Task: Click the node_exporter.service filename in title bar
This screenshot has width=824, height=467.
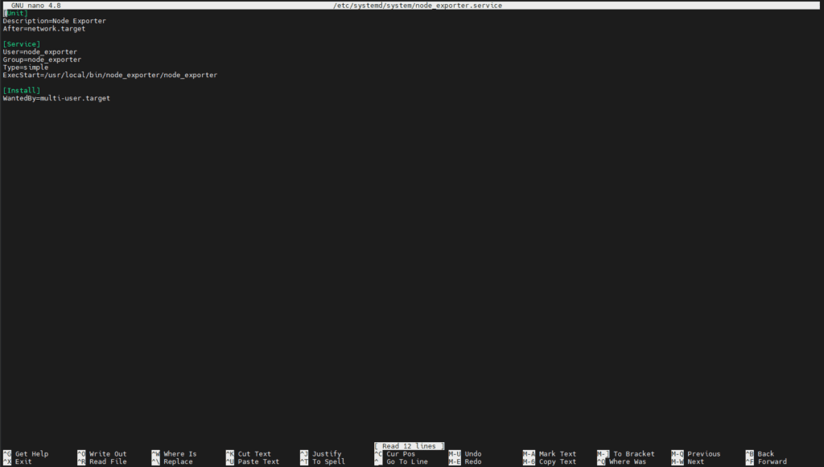Action: 458,4
